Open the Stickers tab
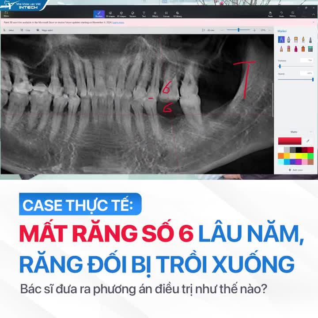 132,14
